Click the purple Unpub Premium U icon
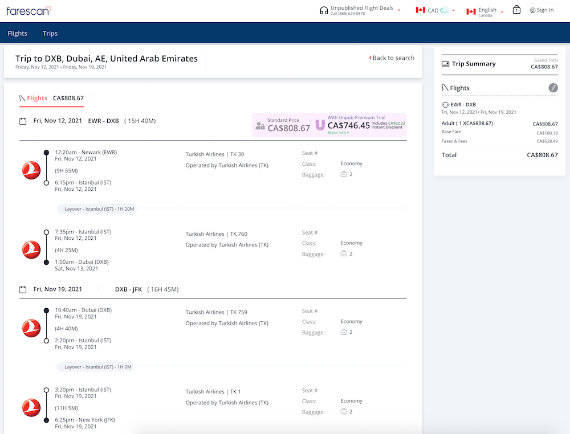 [x=320, y=125]
